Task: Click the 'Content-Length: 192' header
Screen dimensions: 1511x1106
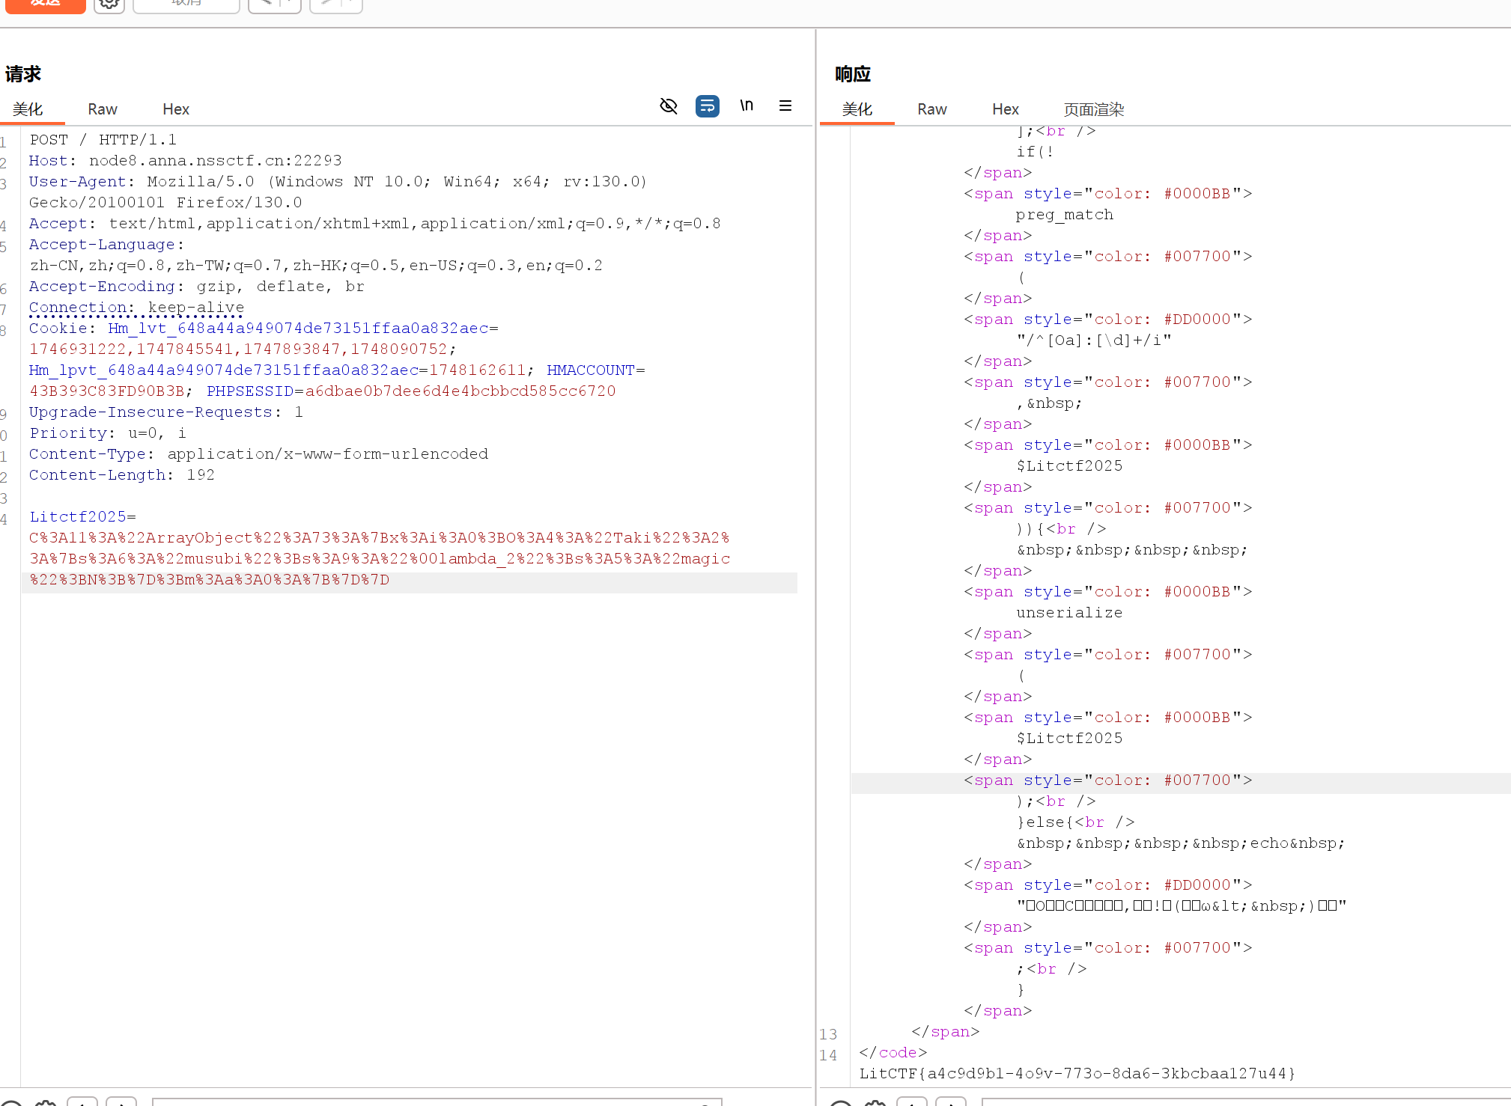Action: click(122, 475)
